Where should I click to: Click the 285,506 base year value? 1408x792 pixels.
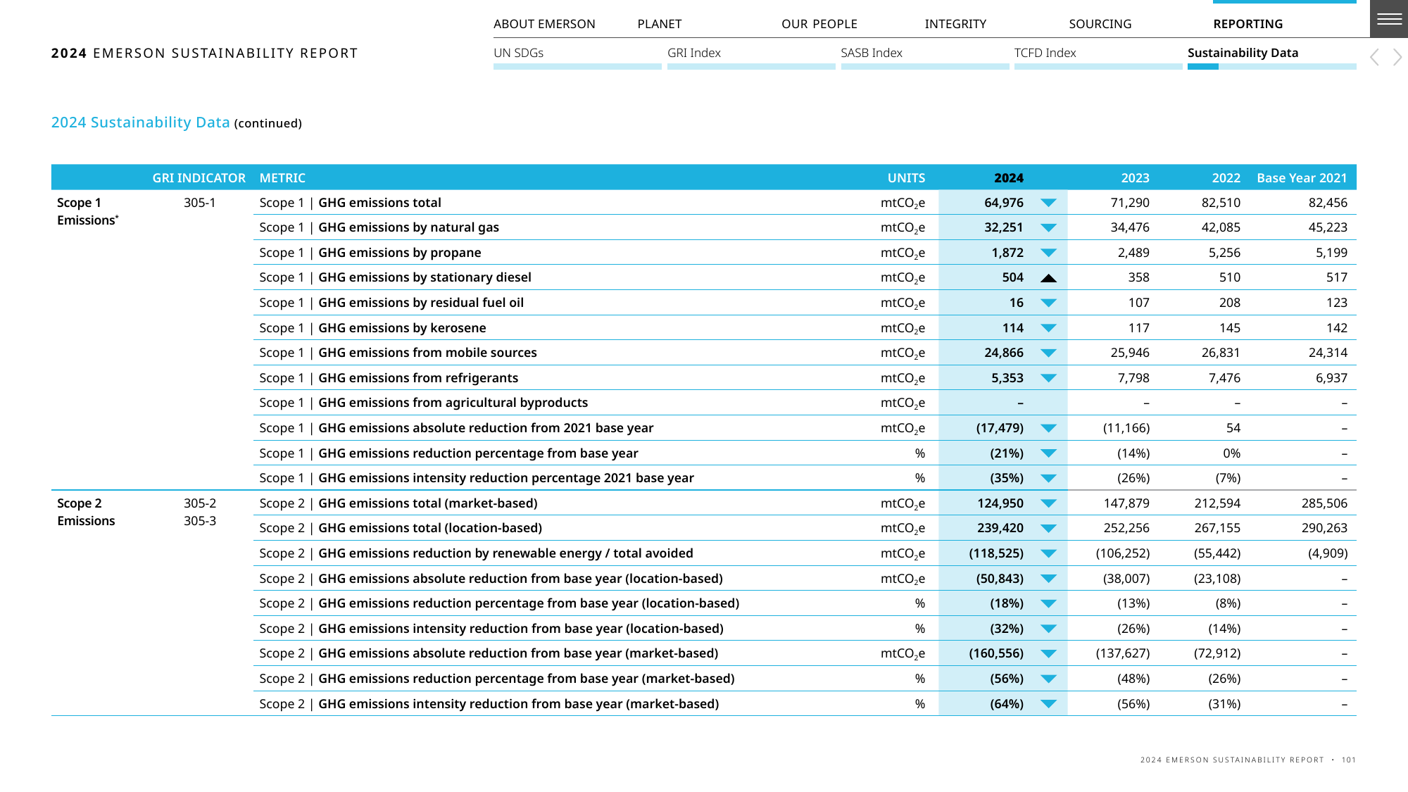(1324, 503)
